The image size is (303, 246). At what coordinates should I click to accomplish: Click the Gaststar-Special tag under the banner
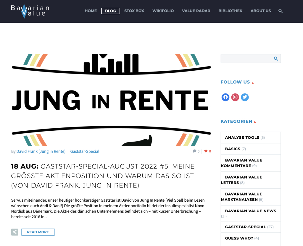pos(85,151)
